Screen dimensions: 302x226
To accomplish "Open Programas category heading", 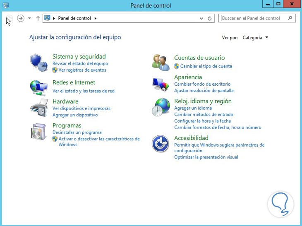I will [67, 125].
